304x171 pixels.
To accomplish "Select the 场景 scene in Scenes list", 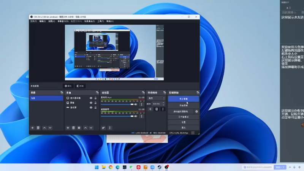I will (x=46, y=98).
